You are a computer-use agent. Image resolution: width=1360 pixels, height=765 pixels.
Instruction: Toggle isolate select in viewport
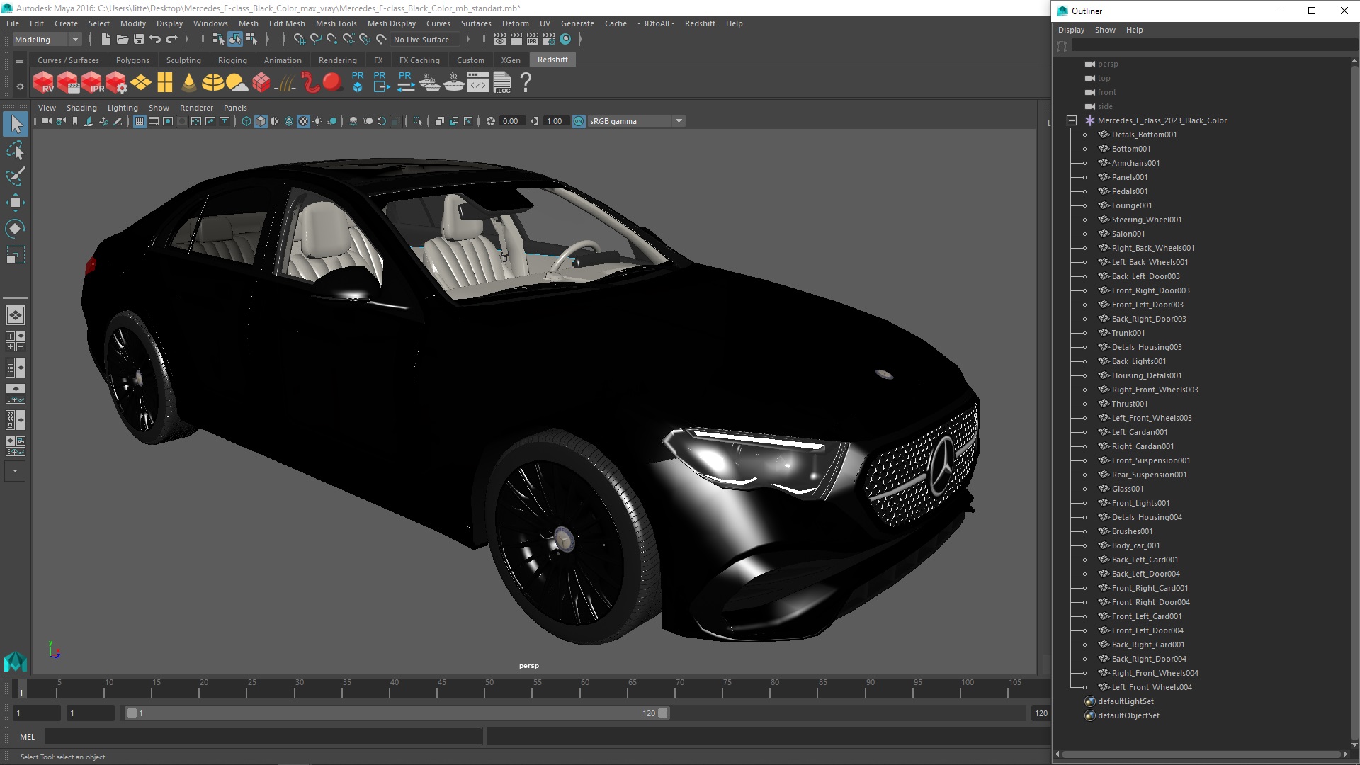[x=418, y=121]
